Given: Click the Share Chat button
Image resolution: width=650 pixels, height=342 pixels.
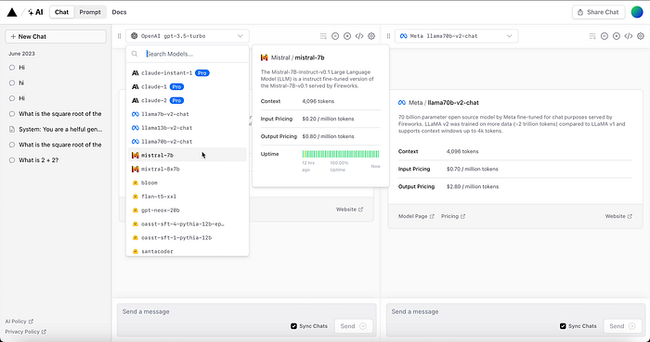Looking at the screenshot, I should tap(598, 12).
